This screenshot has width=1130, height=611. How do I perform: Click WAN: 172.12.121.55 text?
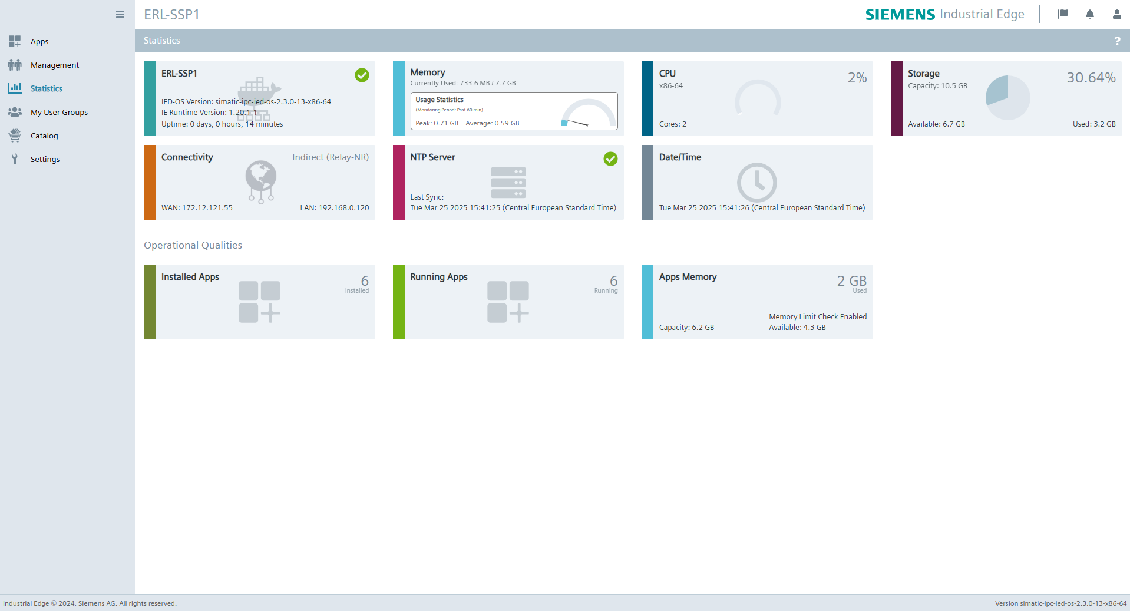click(x=197, y=207)
